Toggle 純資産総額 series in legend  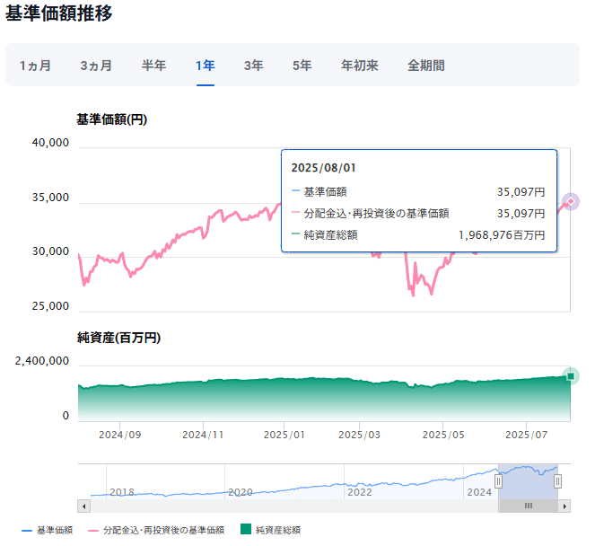point(270,530)
